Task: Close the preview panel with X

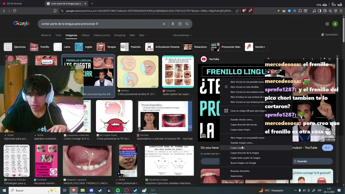Action: coord(329,59)
